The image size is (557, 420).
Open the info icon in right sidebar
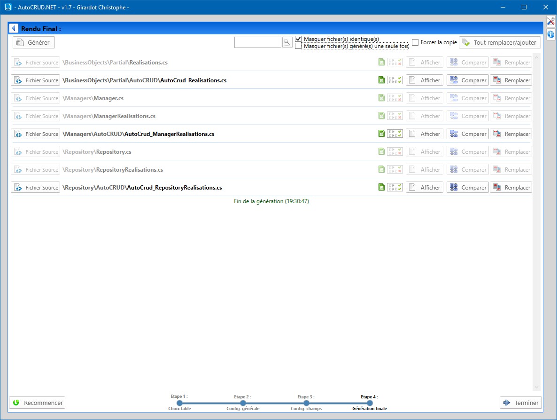tap(550, 34)
